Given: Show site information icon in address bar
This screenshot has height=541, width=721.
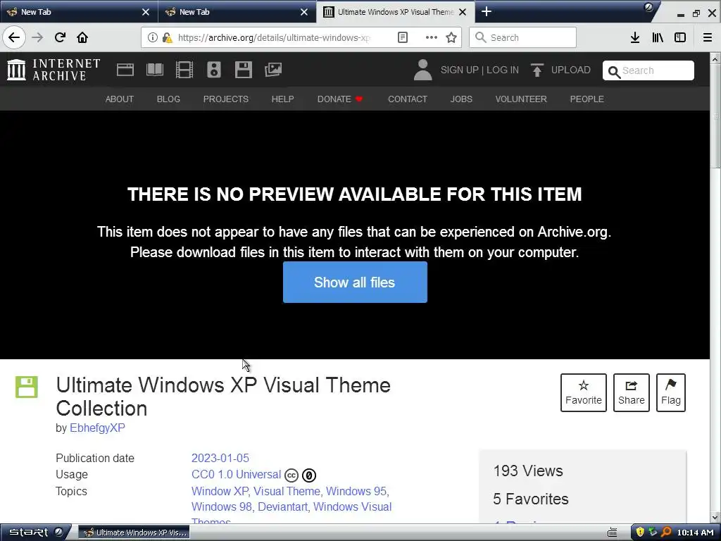Looking at the screenshot, I should pos(153,37).
